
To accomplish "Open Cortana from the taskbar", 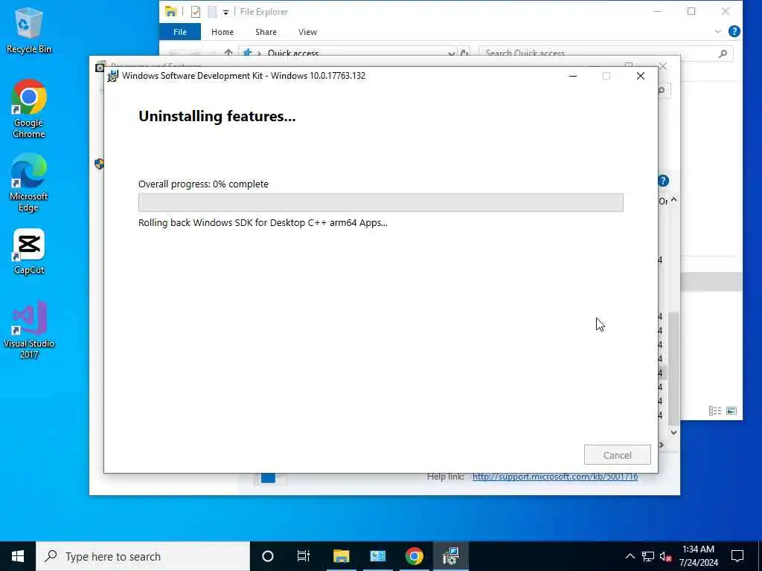I will [268, 556].
